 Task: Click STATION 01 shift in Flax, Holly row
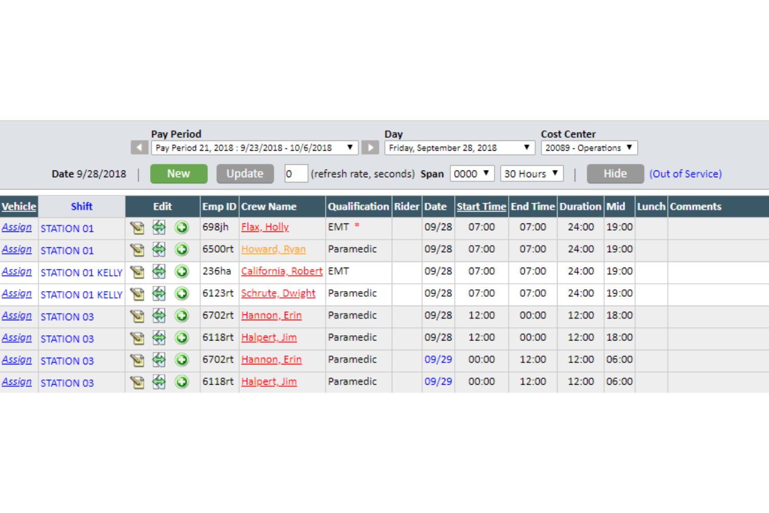pos(67,229)
